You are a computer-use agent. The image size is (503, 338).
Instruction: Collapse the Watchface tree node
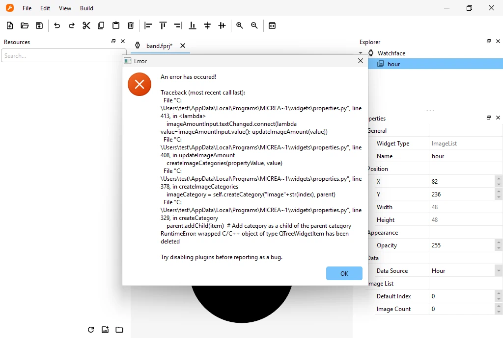point(361,53)
